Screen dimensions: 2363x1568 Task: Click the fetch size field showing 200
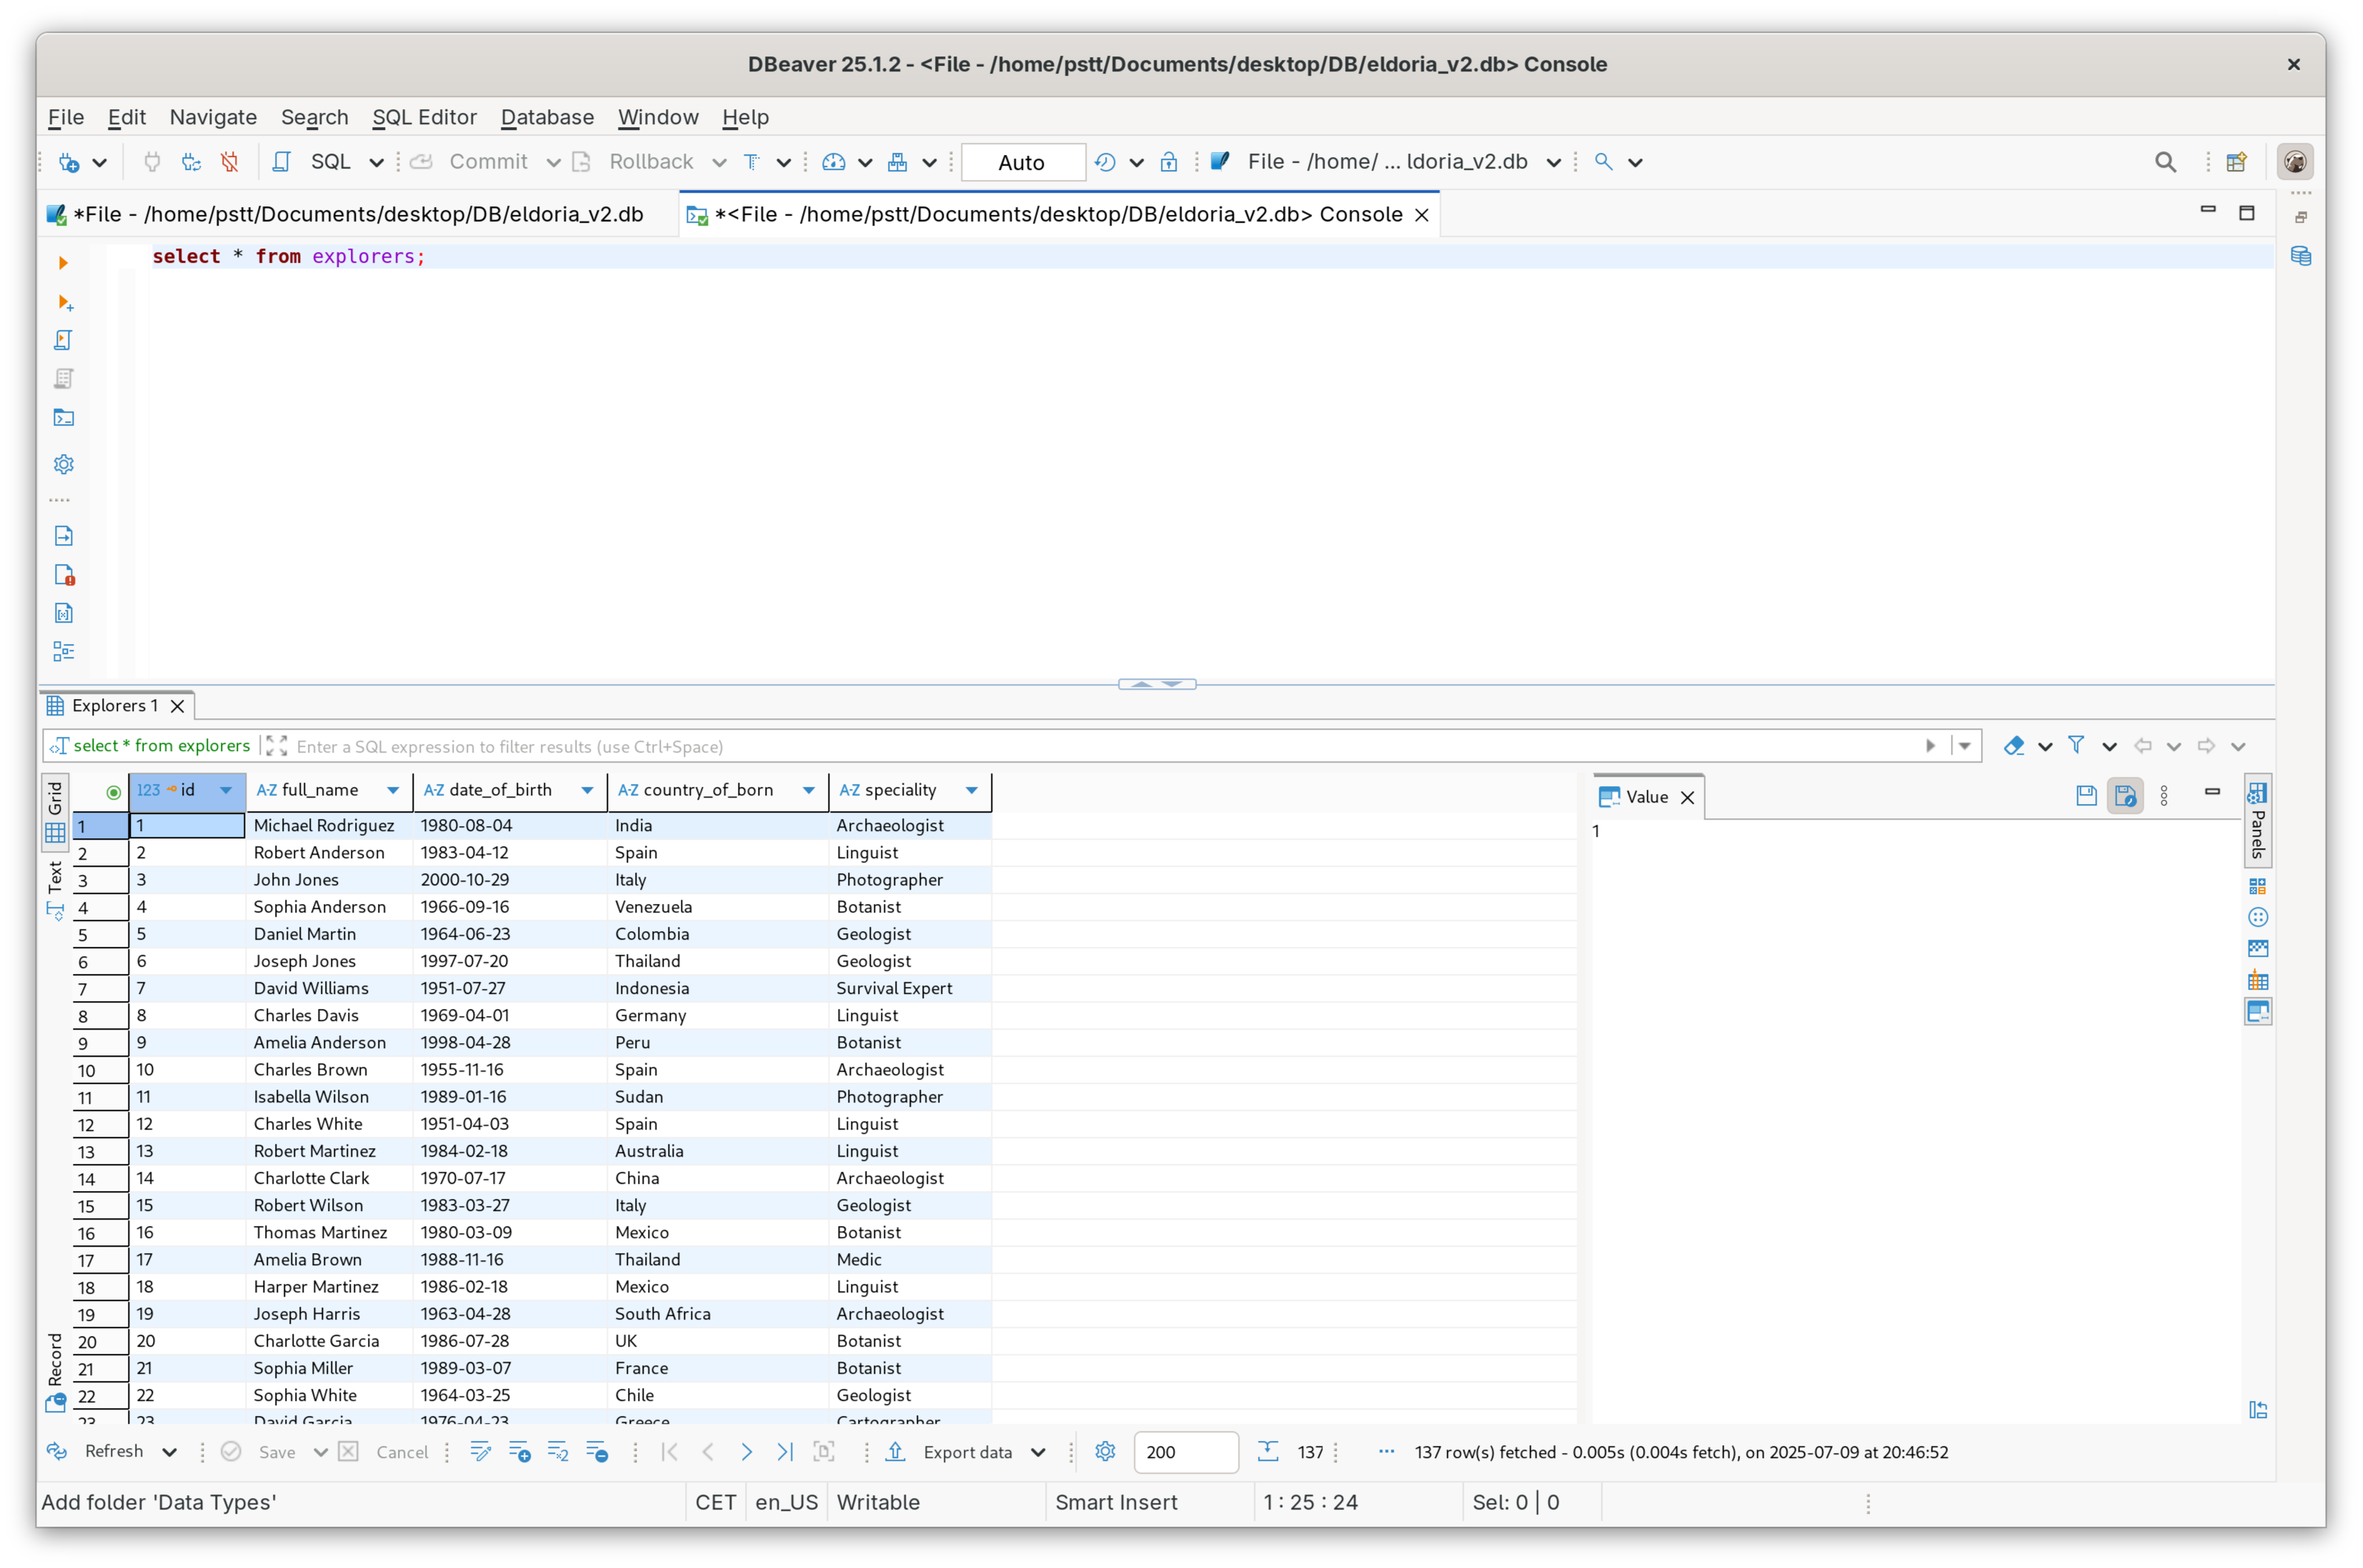[1186, 1452]
